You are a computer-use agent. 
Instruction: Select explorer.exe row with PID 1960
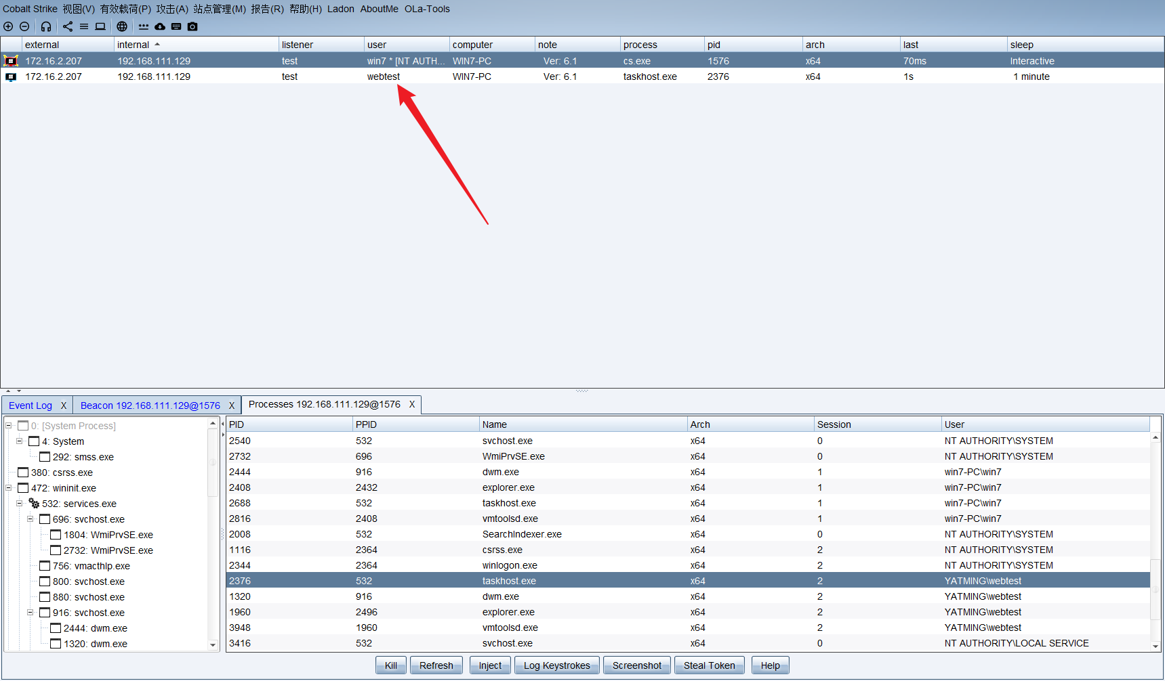688,612
